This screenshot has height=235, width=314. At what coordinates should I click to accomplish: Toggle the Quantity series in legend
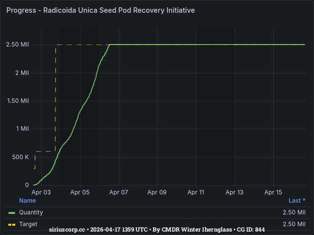coord(31,212)
